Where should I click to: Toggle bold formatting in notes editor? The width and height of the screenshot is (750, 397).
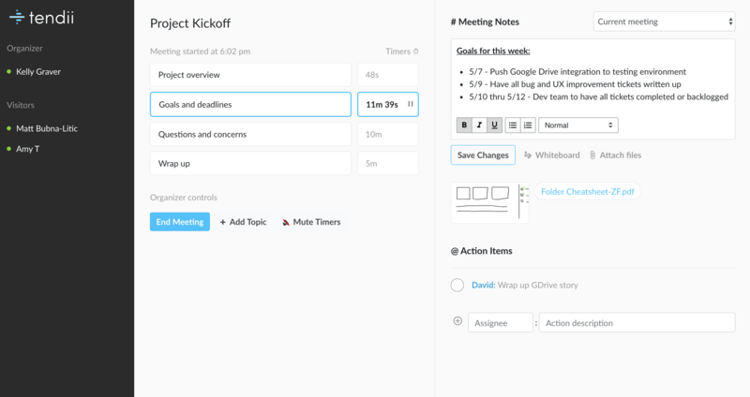464,125
